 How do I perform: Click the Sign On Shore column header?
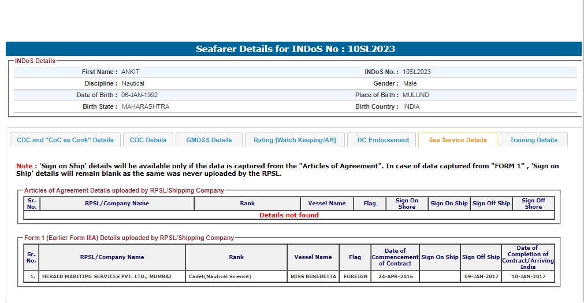407,204
